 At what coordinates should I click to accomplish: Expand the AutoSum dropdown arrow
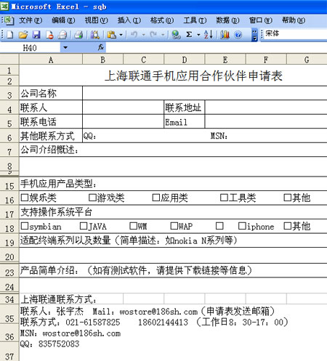tap(198, 35)
